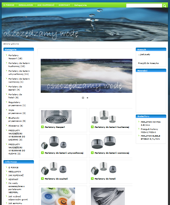Viewport: 170px width, 205px height.
Task: Click the washbasin aerators product image
Action: (54, 143)
